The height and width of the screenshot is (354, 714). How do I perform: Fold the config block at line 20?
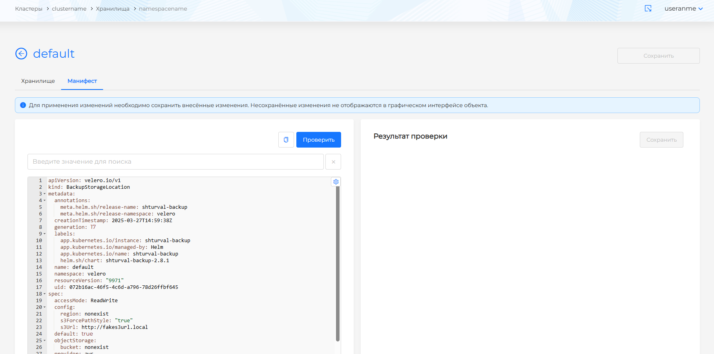click(x=44, y=307)
